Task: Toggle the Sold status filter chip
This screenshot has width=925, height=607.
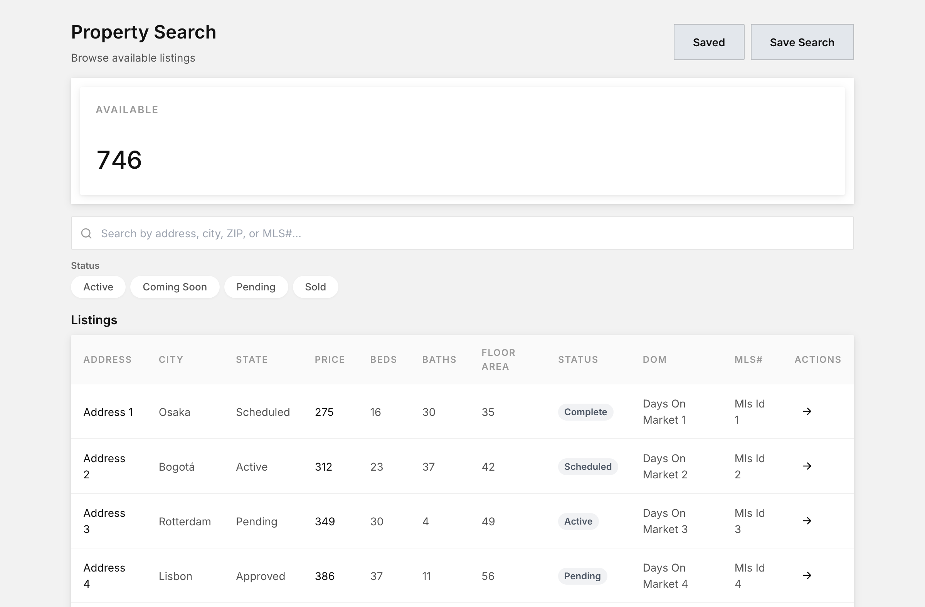Action: click(316, 287)
